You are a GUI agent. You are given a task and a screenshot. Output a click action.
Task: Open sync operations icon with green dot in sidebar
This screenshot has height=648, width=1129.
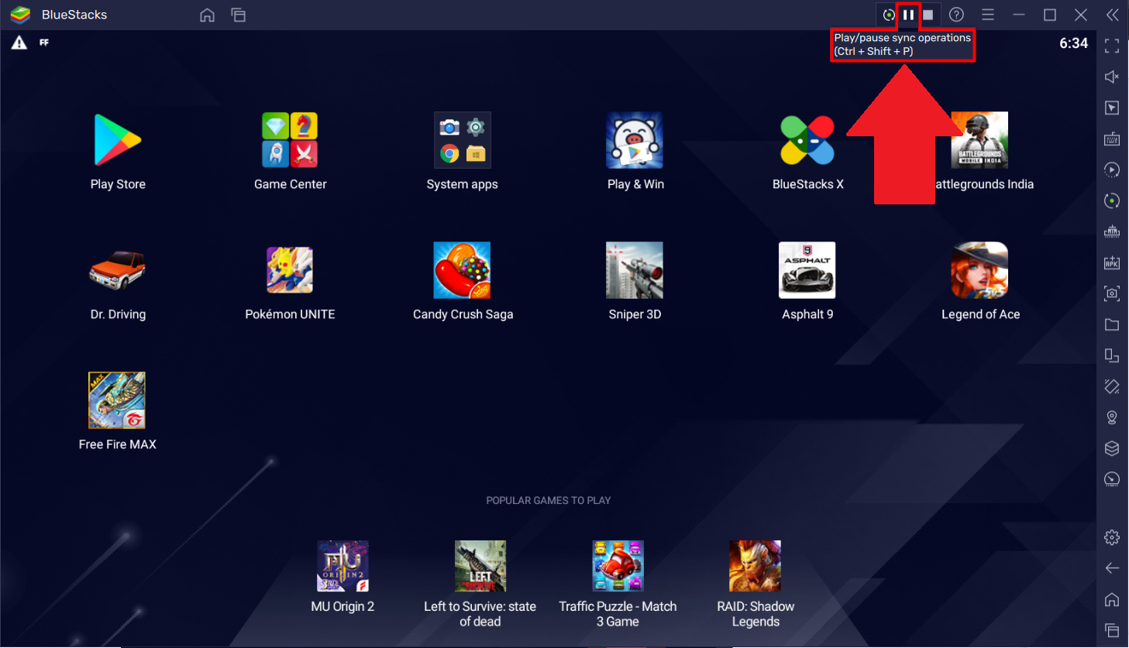tap(1112, 201)
